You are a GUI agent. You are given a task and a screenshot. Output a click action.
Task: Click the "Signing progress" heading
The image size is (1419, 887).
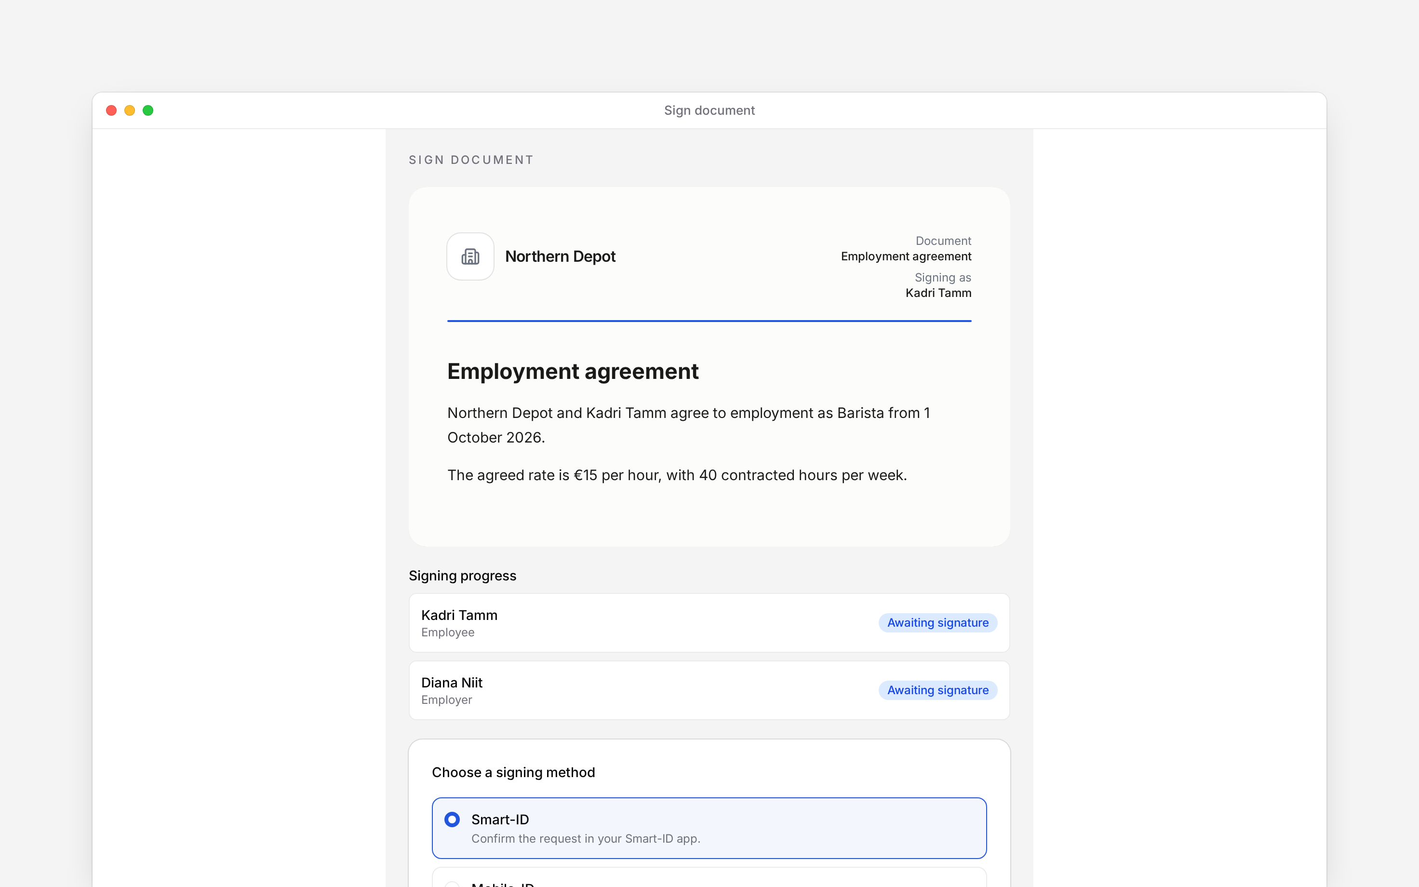(x=462, y=576)
